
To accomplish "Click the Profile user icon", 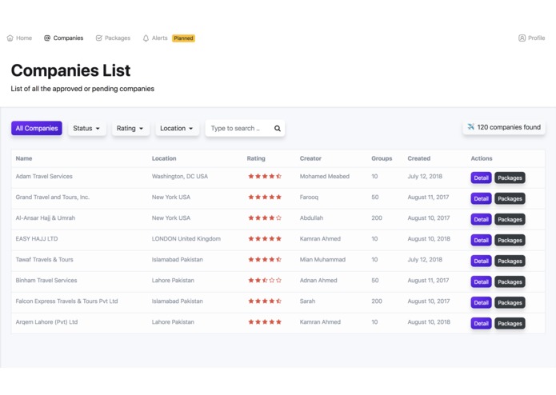I will click(x=522, y=38).
